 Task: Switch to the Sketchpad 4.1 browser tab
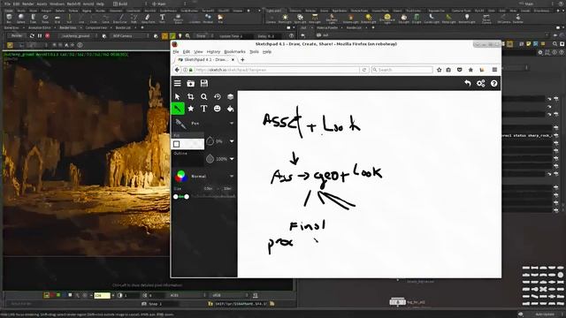(206, 59)
